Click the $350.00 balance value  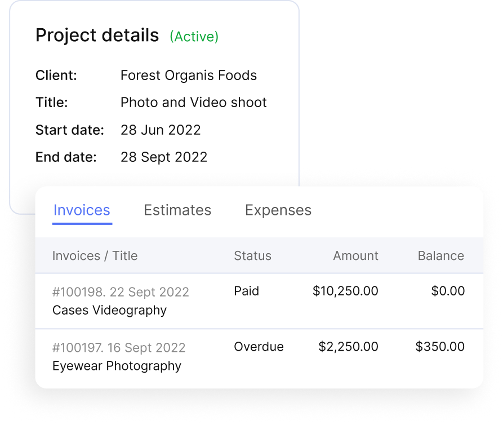(440, 346)
